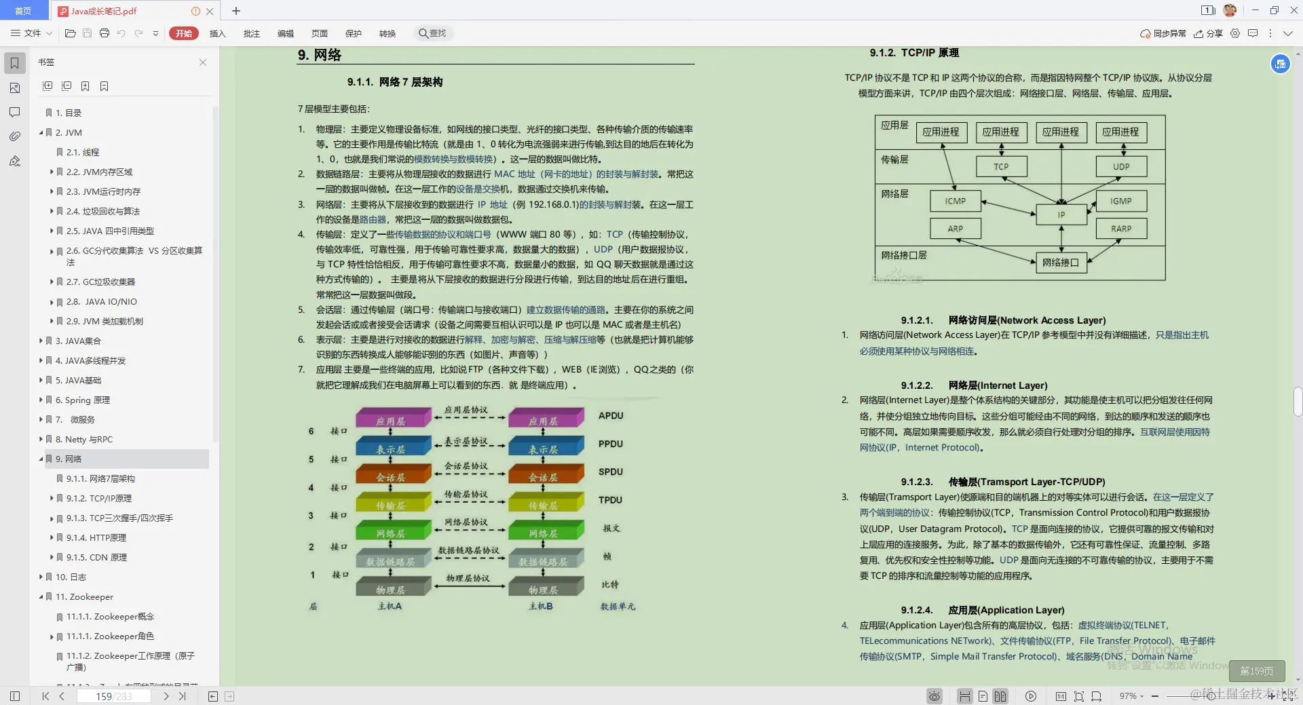Open a file using the folder icon
Screen dimensions: 1303x705
70,33
